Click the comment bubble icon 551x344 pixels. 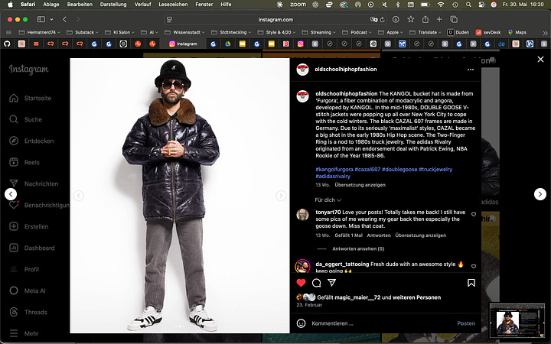coord(316,283)
